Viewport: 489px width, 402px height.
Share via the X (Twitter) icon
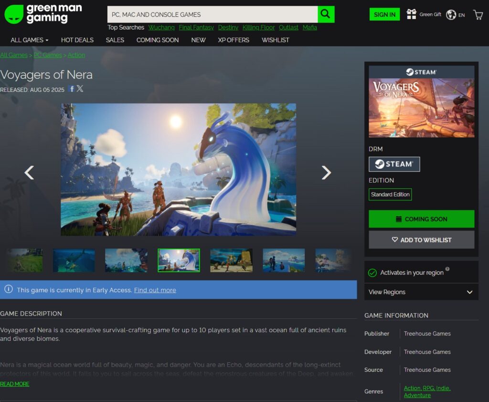(x=80, y=89)
